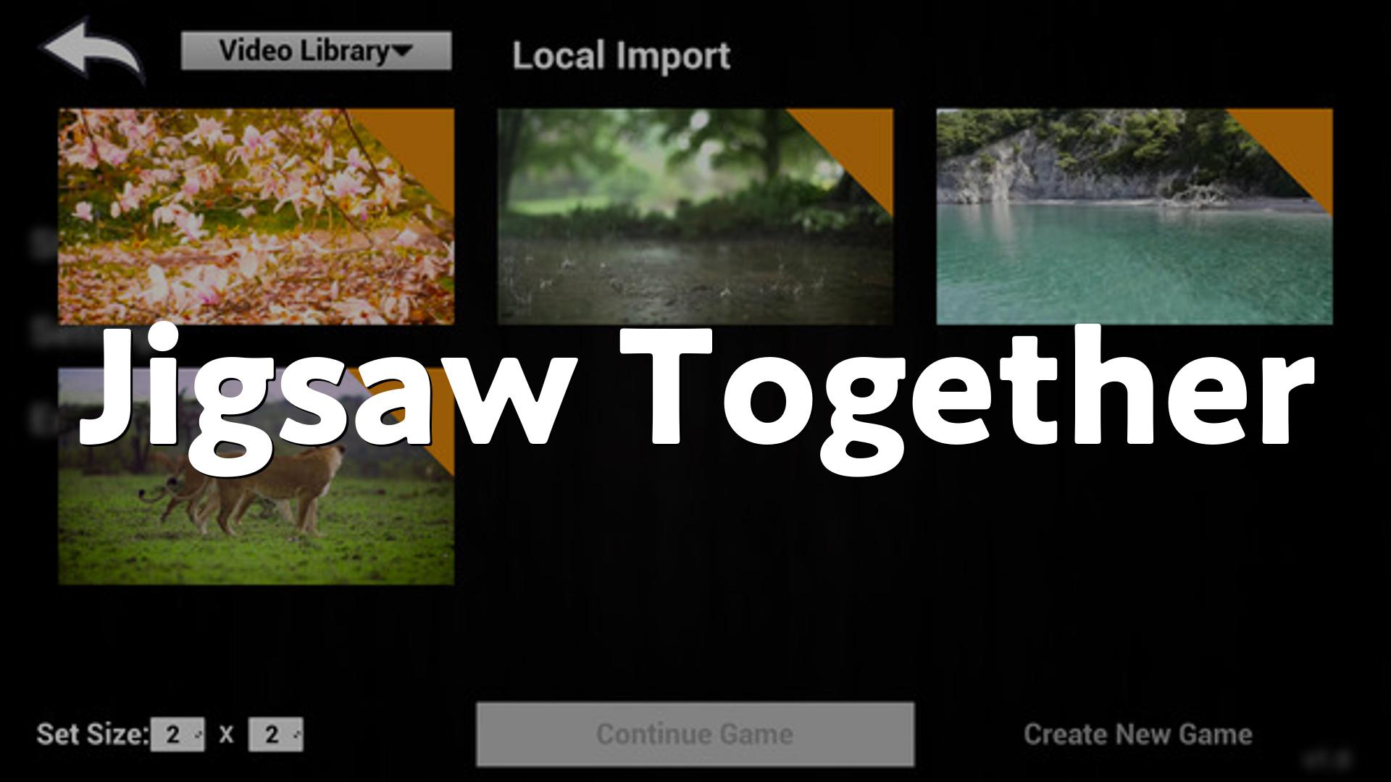Click Create New Game
This screenshot has height=782, width=1391.
click(x=1137, y=734)
